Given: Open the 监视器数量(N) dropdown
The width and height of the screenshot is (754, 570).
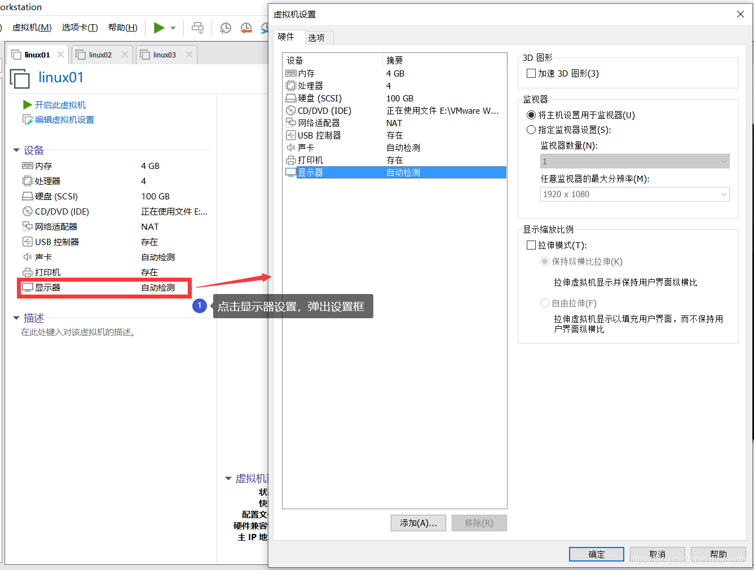Looking at the screenshot, I should click(x=634, y=161).
